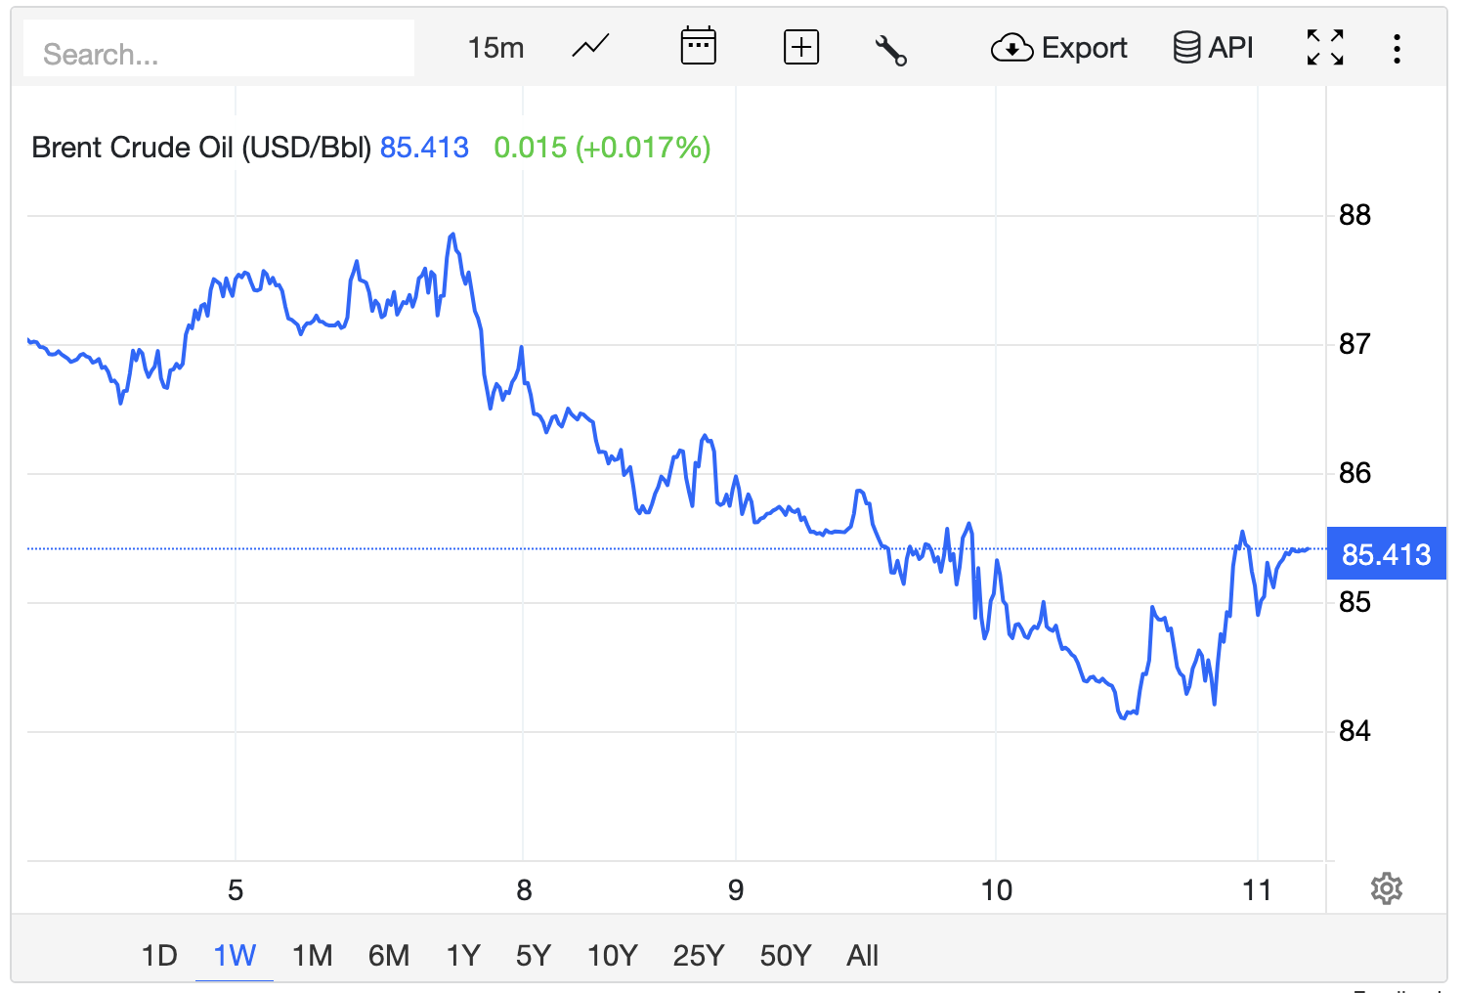
Task: Click the date label 10 on x-axis
Action: pyautogui.click(x=997, y=890)
